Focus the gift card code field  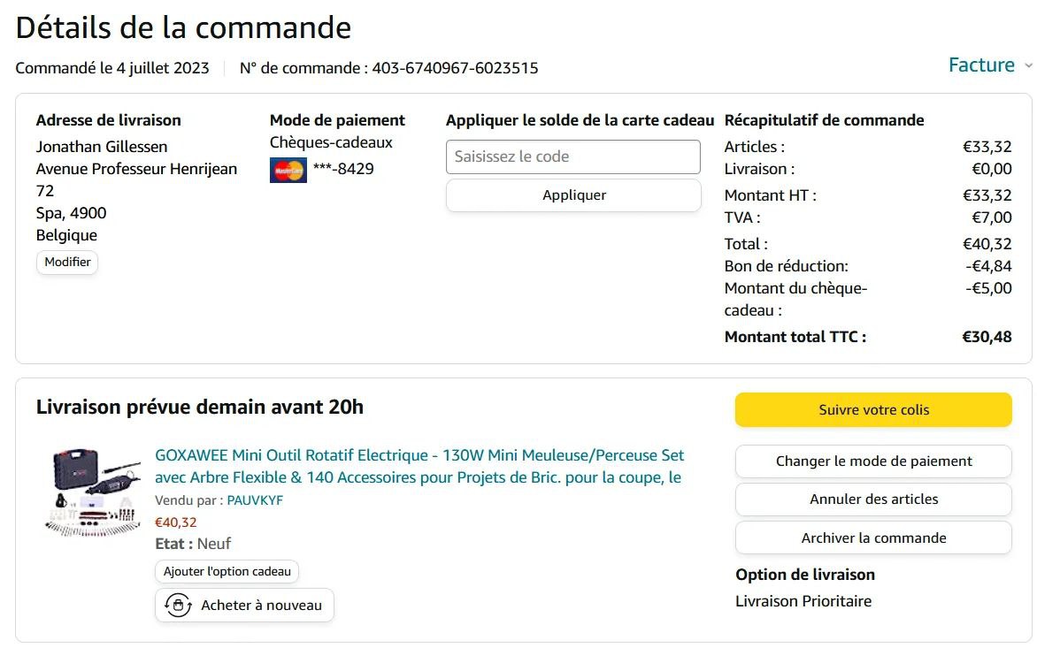click(572, 157)
